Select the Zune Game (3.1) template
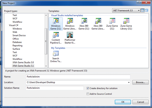The width and height of the screenshot is (152, 108). click(112, 24)
